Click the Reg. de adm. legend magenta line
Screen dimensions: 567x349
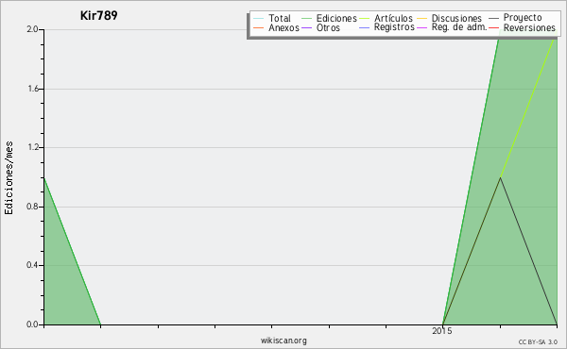point(422,27)
